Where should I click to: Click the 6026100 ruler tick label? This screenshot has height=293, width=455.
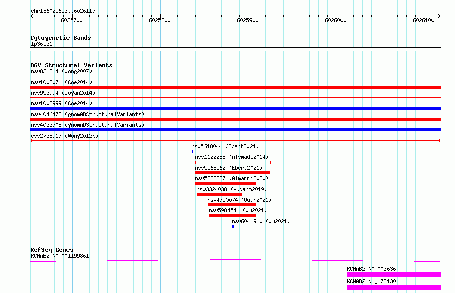pos(423,20)
